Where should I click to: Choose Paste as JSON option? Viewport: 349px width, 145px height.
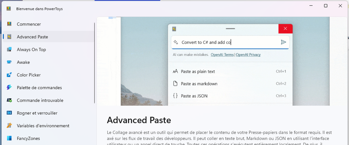[x=230, y=96]
